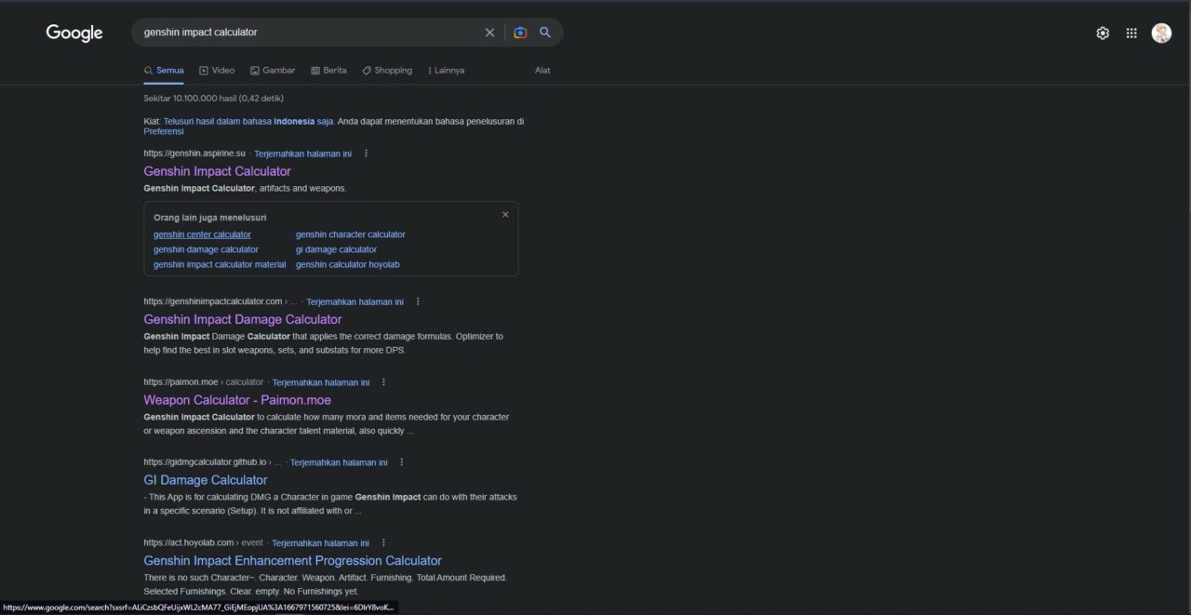Open the Alat tools options
Viewport: 1191px width, 615px height.
tap(542, 70)
